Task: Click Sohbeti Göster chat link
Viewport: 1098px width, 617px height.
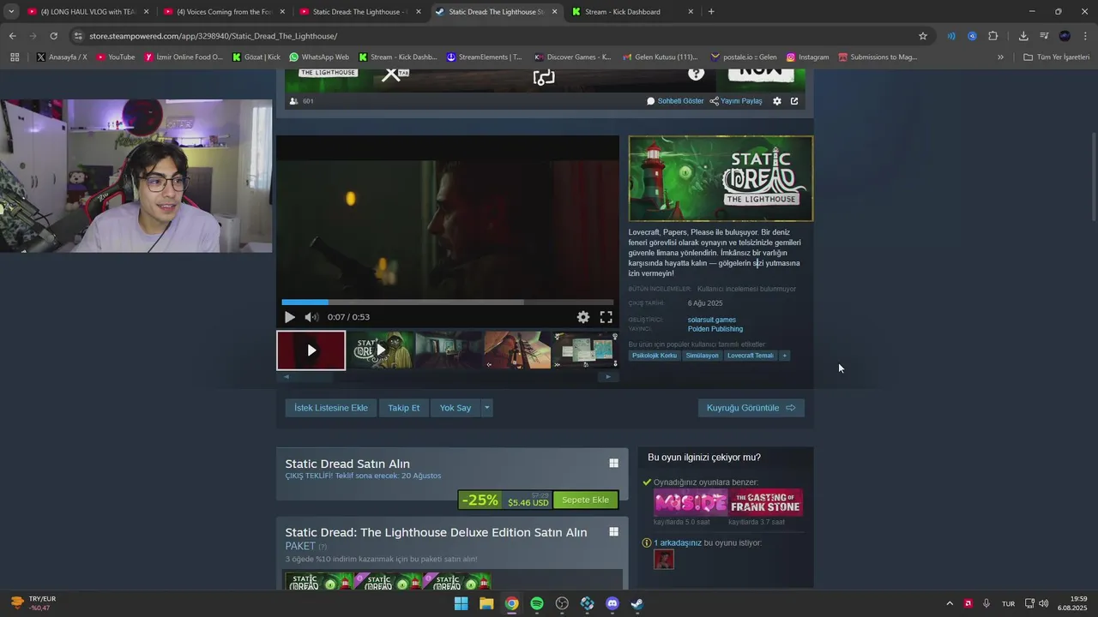Action: [675, 101]
